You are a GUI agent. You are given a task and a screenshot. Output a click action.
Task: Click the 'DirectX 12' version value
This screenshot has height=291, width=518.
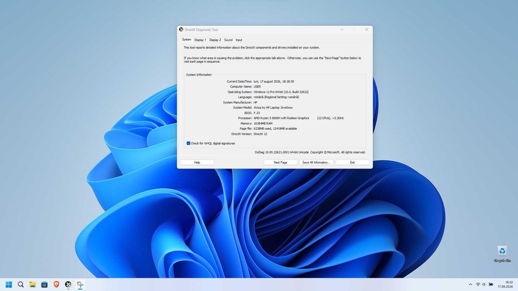coord(261,134)
